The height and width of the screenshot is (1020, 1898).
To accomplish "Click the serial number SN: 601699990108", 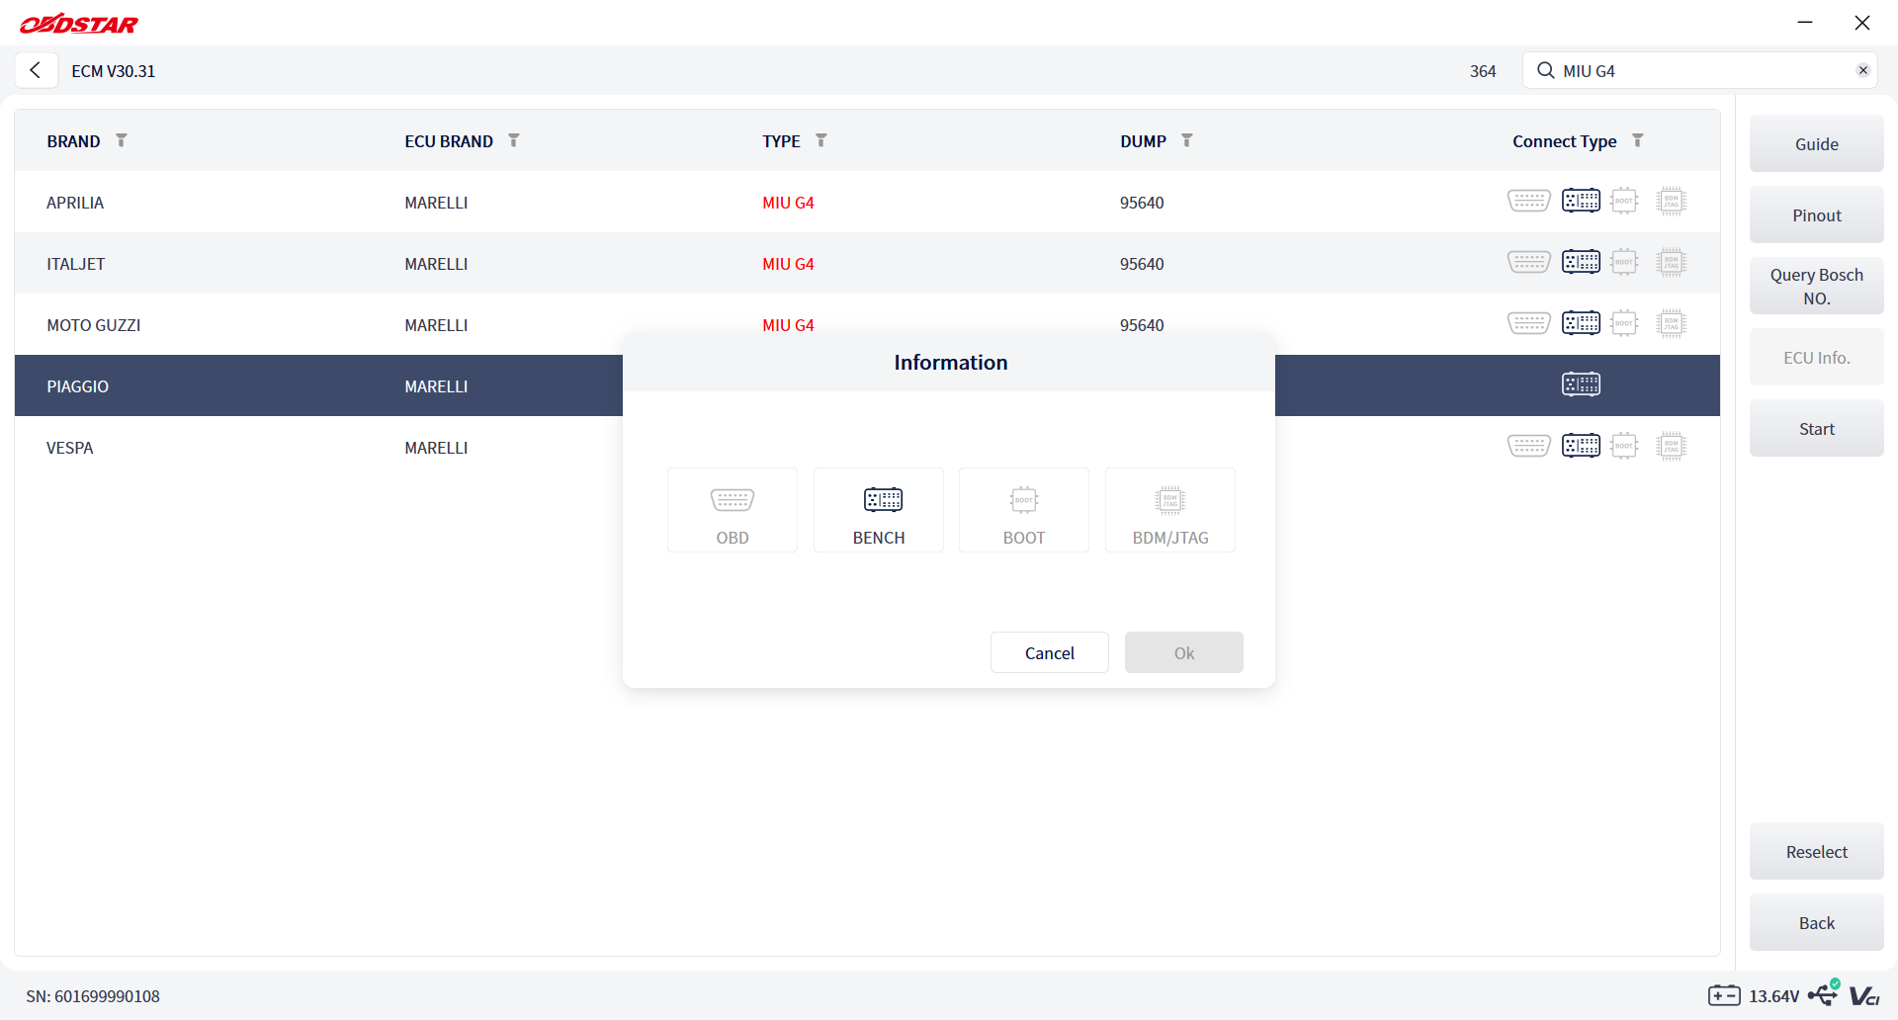I will (x=93, y=996).
